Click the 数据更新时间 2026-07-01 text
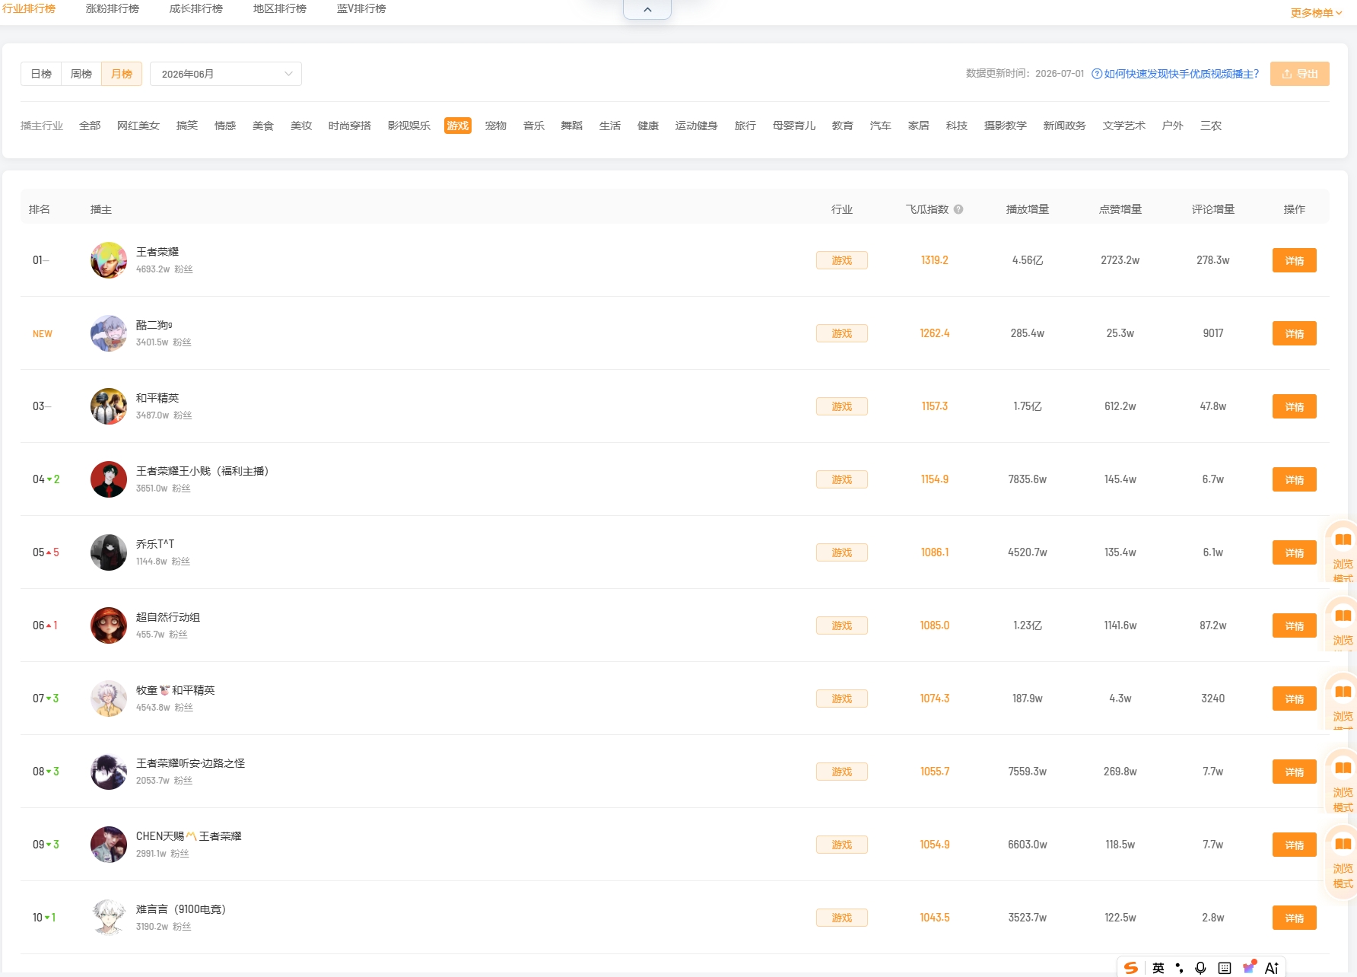 [x=1025, y=74]
